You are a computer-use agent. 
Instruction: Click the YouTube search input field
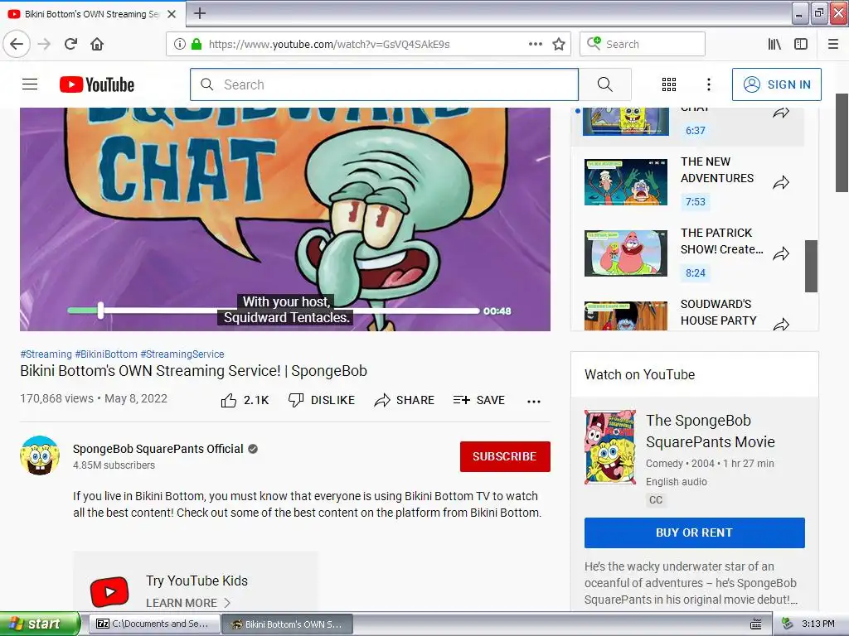[384, 84]
